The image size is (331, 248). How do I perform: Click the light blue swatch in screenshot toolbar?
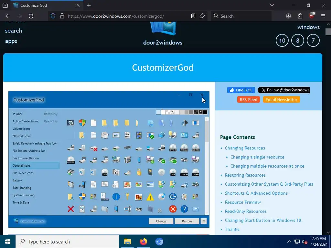pos(158,112)
